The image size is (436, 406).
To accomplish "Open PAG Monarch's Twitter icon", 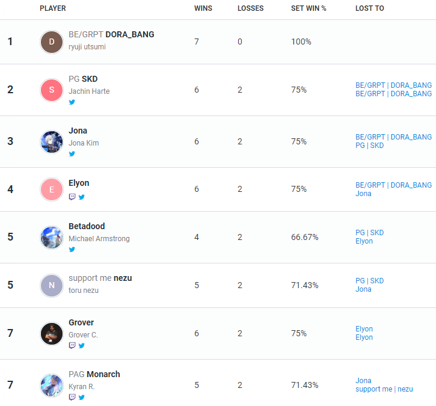I will coord(81,398).
